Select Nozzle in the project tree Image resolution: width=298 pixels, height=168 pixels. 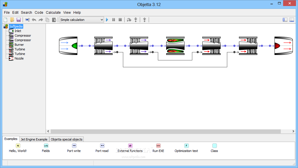coord(19,58)
